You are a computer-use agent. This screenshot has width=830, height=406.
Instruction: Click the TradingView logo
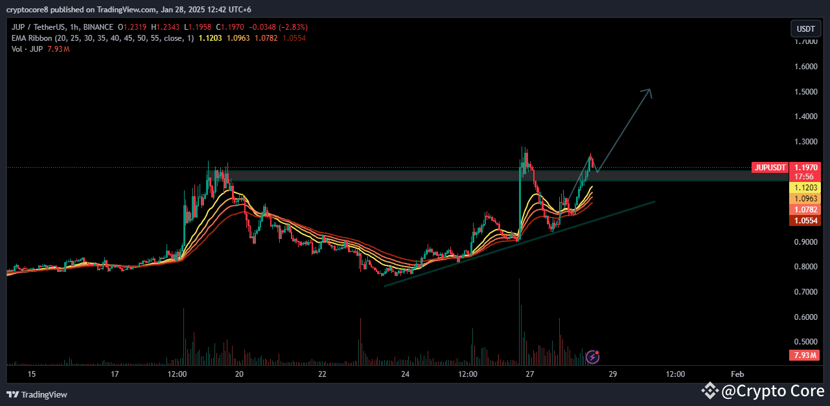click(x=34, y=394)
